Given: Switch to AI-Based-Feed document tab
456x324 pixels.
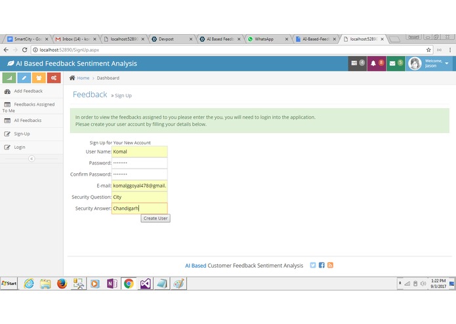Looking at the screenshot, I should coord(316,39).
